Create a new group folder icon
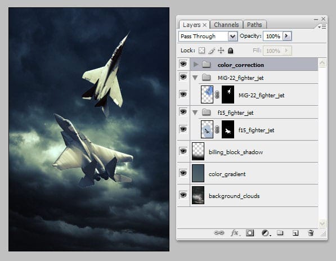 [280, 232]
